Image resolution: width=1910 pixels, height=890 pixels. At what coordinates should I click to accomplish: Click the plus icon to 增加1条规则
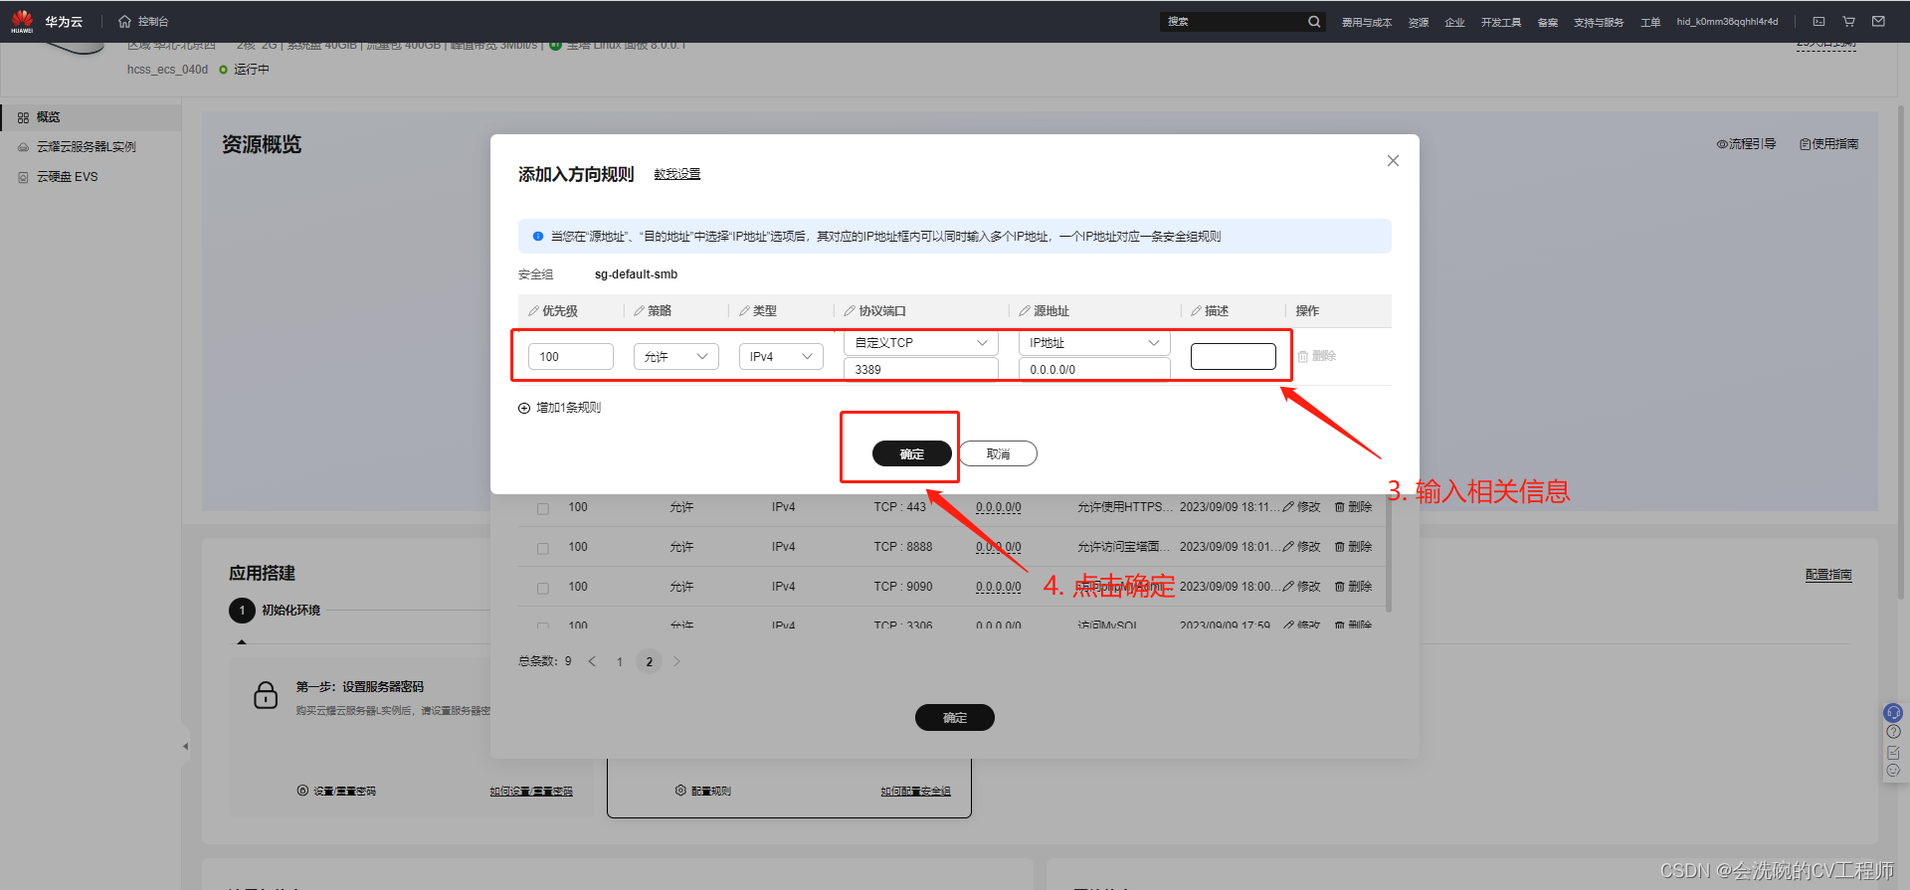tap(524, 408)
